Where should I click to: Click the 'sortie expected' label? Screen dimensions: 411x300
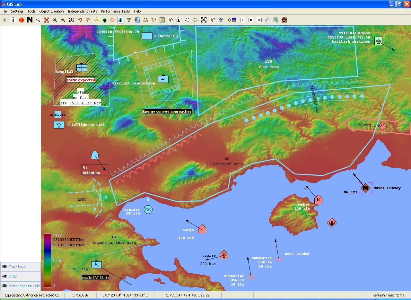click(x=81, y=80)
